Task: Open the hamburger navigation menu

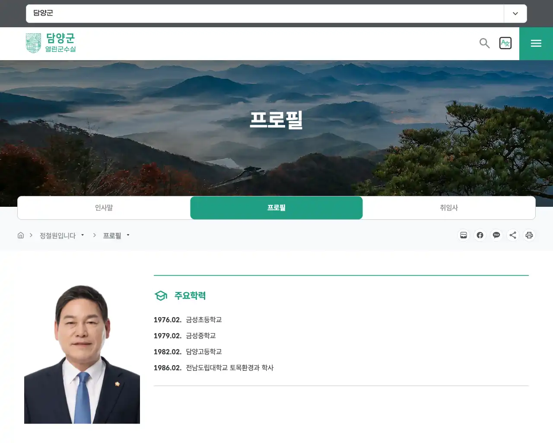Action: click(x=536, y=43)
